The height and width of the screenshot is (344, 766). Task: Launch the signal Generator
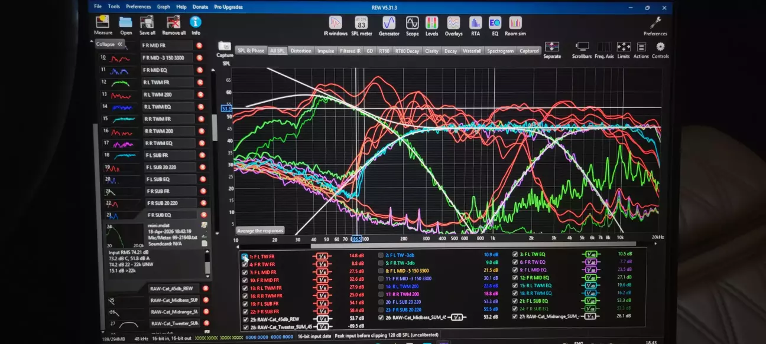388,23
